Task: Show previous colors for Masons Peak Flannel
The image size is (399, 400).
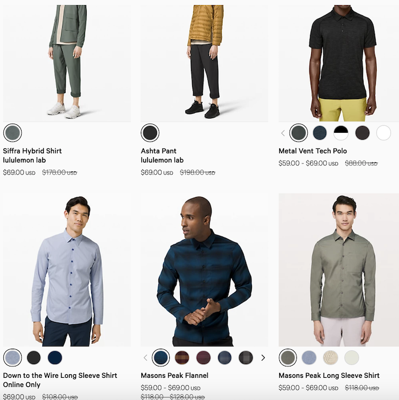Action: [x=145, y=358]
